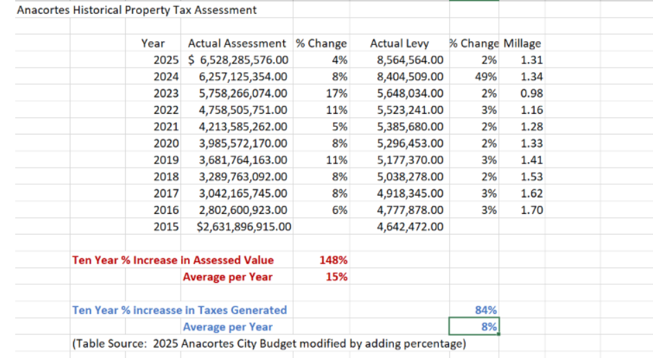Viewport: 653px width, 358px height.
Task: Click the assessment value 4,213,585,262.00
Action: pyautogui.click(x=243, y=126)
